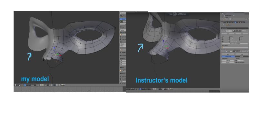The width and height of the screenshot is (258, 120).
Task: Toggle Mirror modifier render visibility icon
Action: coord(233,31)
